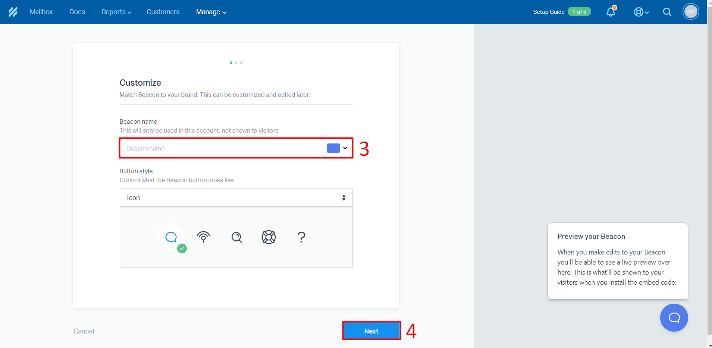This screenshot has height=348, width=712.
Task: Expand the Reports dropdown menu
Action: point(116,12)
